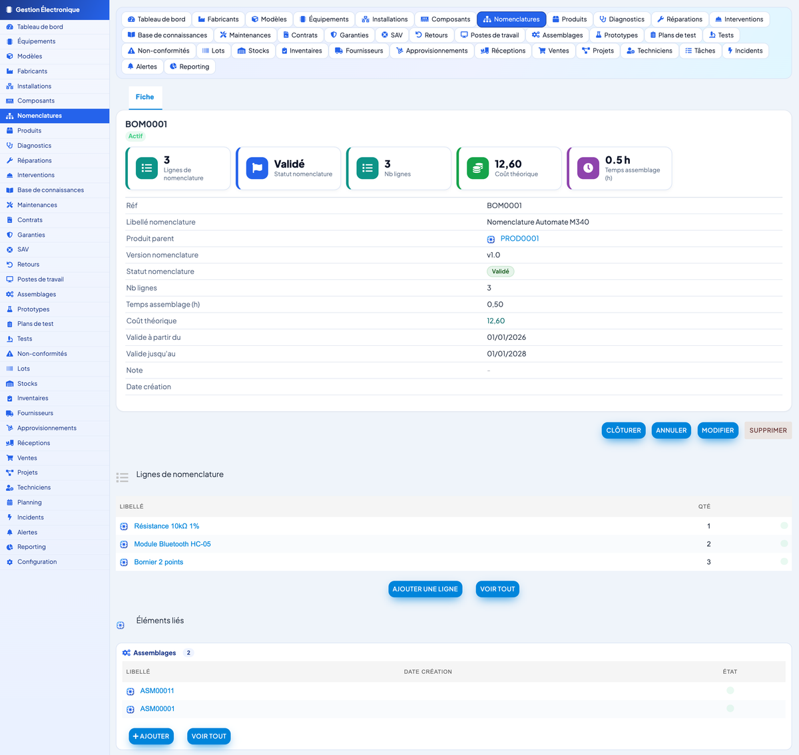
Task: Click the chip icon beside Résistance 10kΩ 1%
Action: point(124,526)
